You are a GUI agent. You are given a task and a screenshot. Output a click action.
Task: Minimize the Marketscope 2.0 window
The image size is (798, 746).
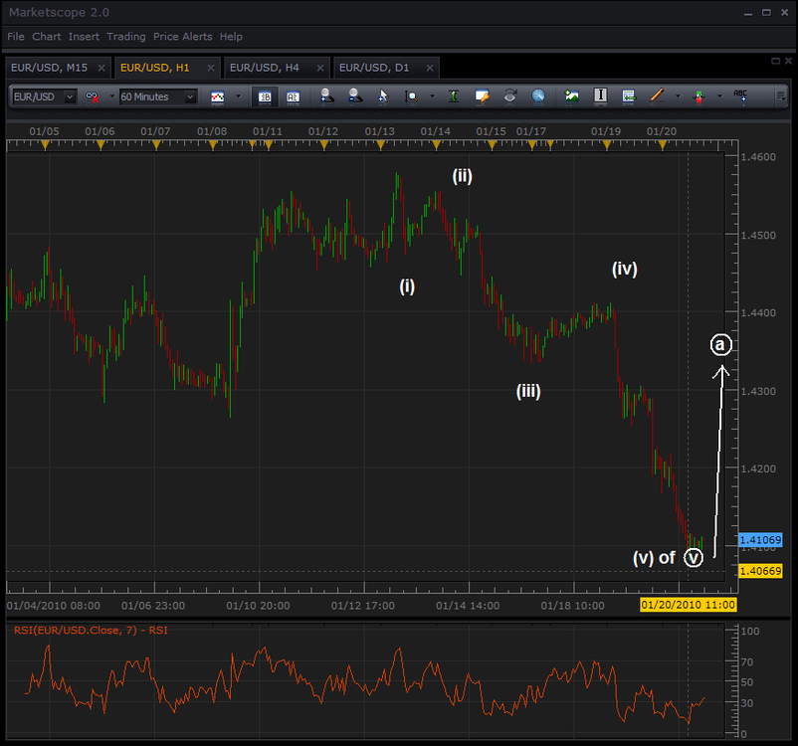[x=748, y=13]
